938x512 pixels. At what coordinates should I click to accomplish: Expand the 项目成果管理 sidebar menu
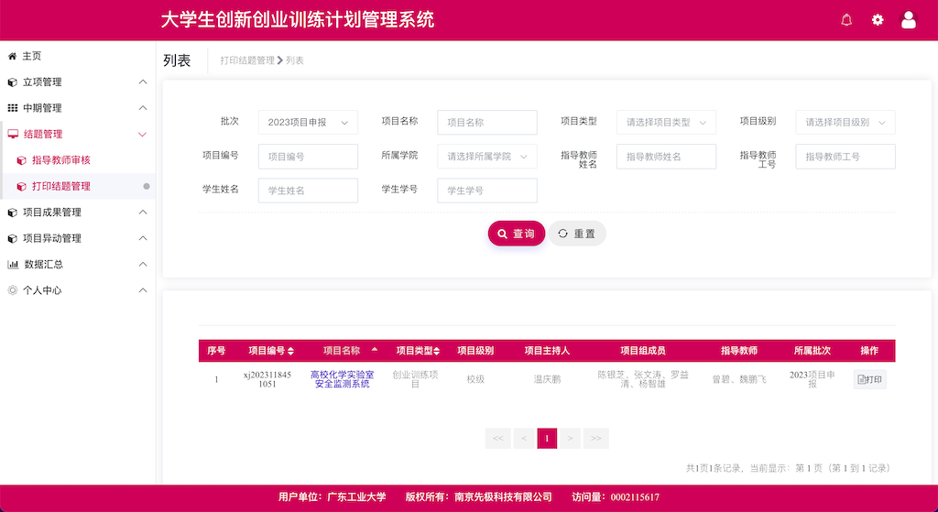pos(77,212)
